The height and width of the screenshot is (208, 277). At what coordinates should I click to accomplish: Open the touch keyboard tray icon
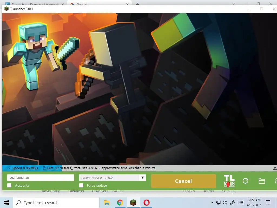click(241, 203)
